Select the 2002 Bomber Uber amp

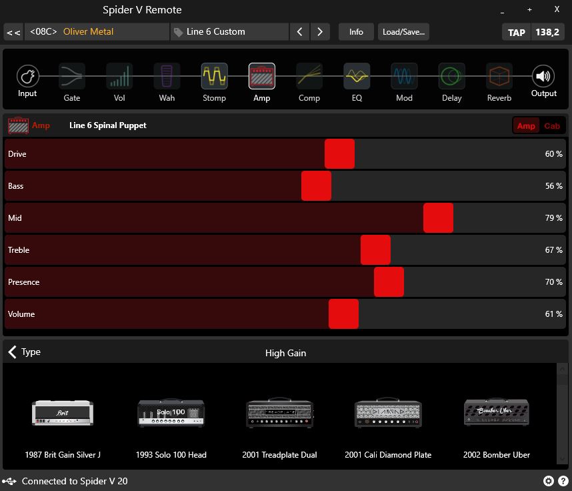[x=497, y=428]
